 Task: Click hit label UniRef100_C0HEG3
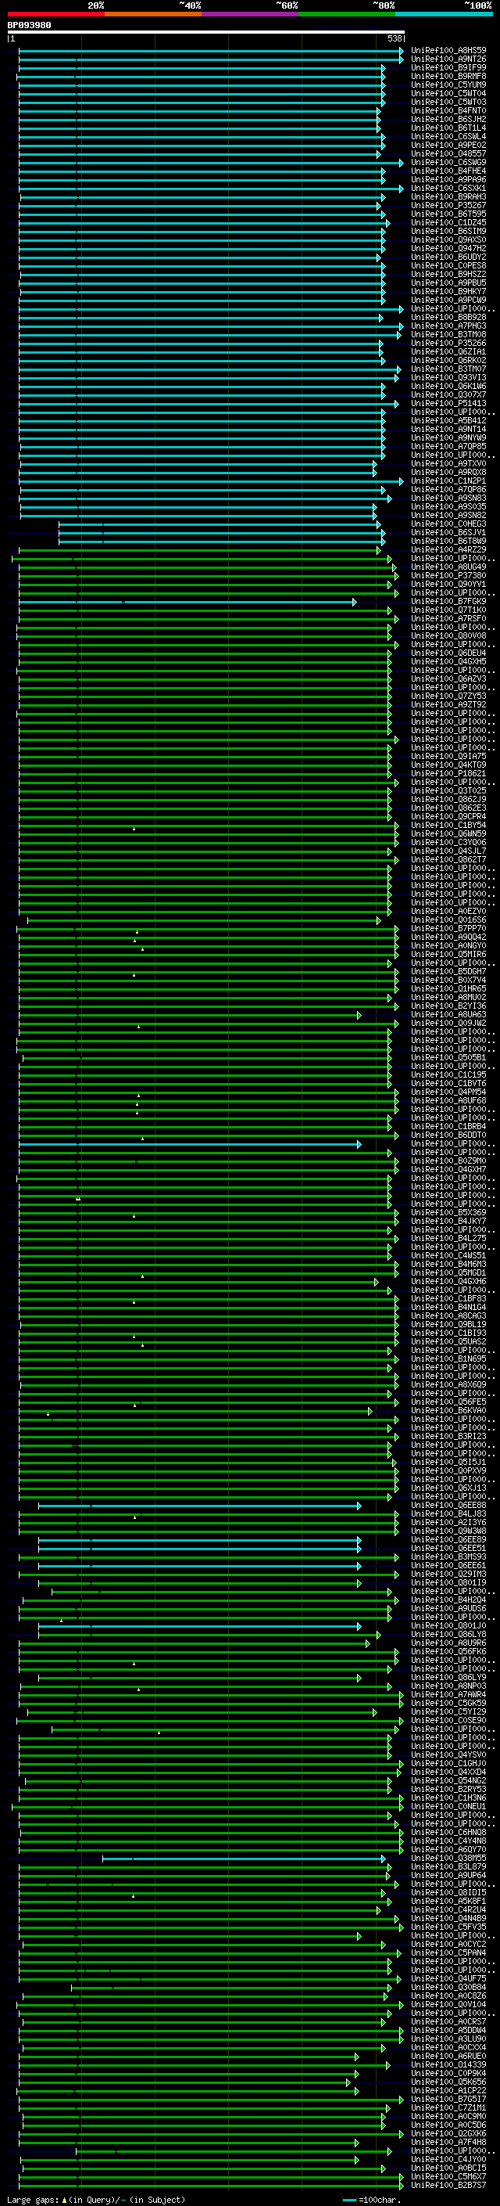pos(448,524)
